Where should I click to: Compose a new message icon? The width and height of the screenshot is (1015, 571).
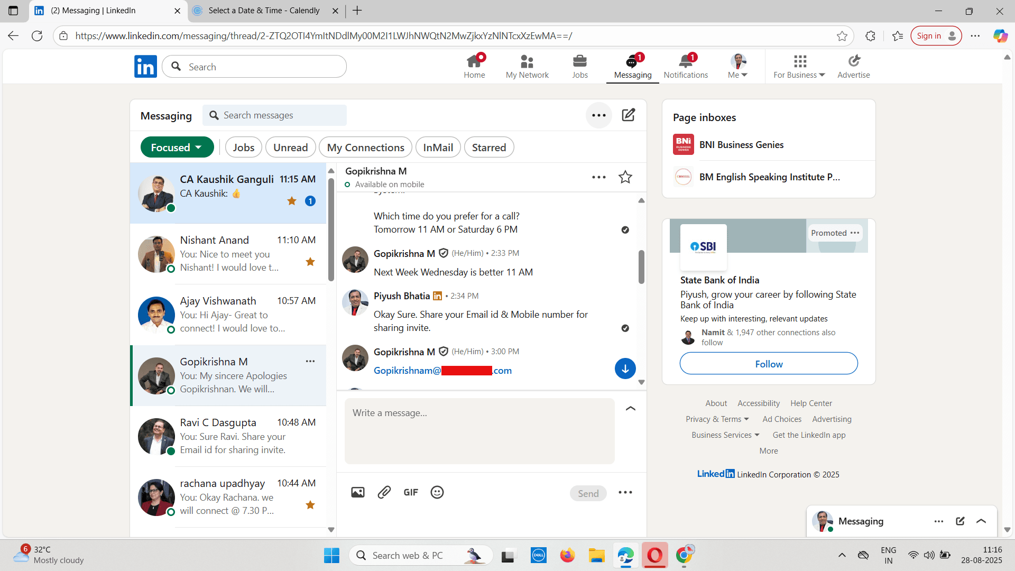click(x=628, y=115)
